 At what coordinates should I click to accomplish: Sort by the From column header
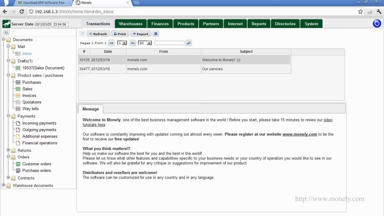(x=163, y=51)
